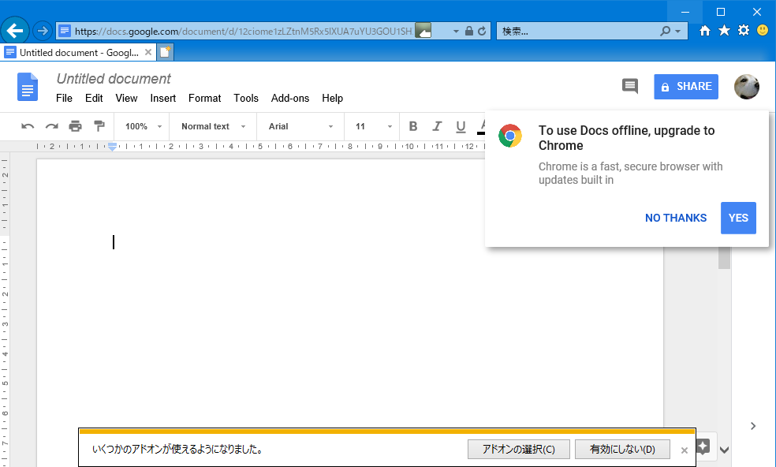776x467 pixels.
Task: Open the Print icon
Action: click(75, 126)
